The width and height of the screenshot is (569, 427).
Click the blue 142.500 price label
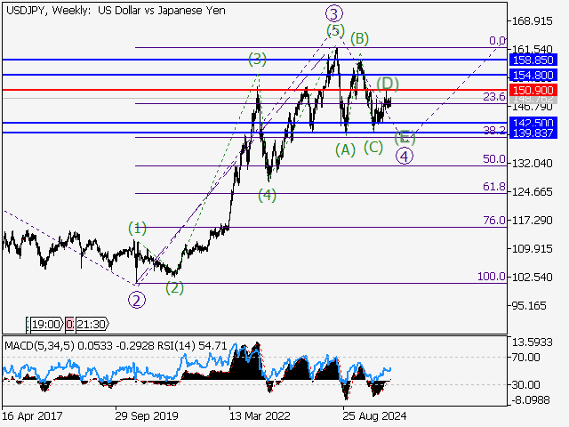coord(534,123)
